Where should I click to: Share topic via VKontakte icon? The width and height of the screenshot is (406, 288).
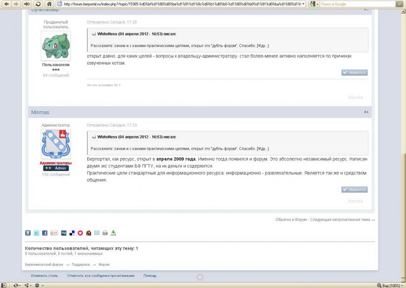click(28, 233)
